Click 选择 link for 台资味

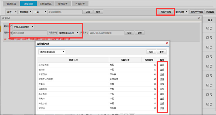(x=162, y=99)
